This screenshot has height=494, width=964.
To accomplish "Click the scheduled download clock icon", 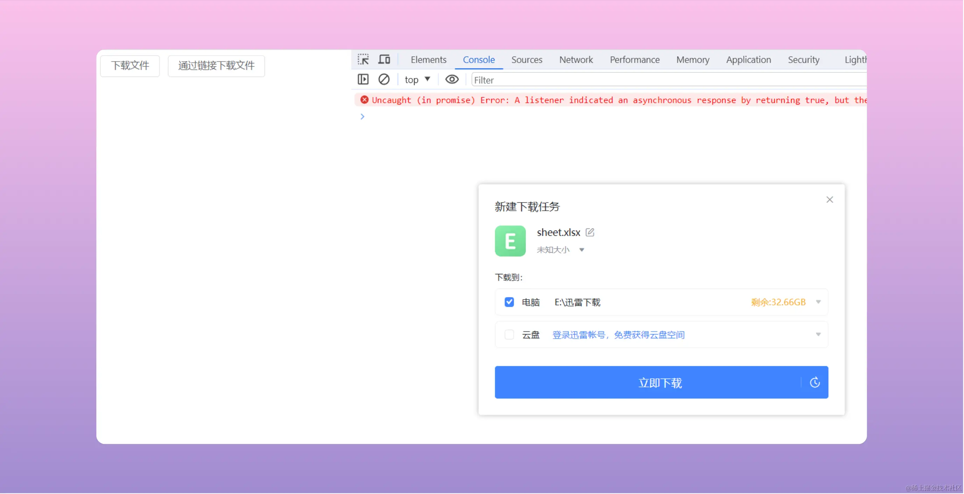I will pos(815,382).
